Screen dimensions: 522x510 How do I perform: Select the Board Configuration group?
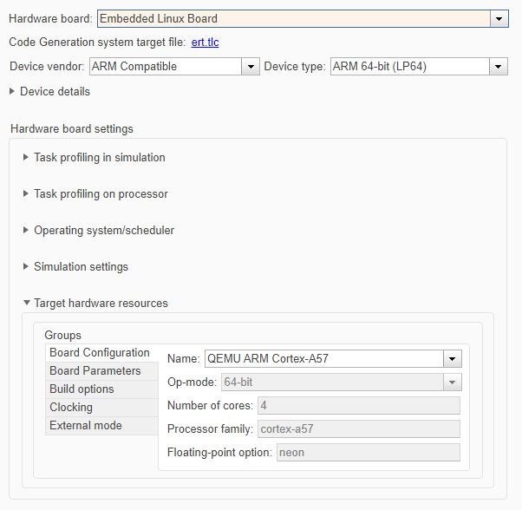click(x=100, y=353)
